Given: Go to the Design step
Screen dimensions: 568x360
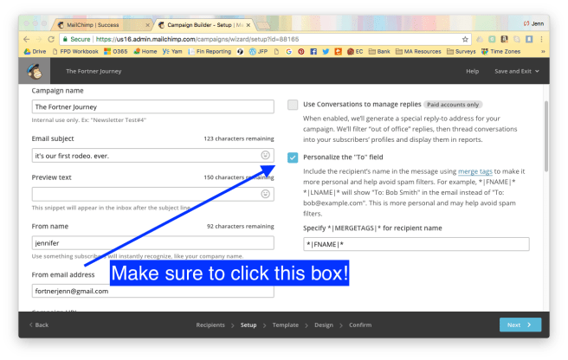Looking at the screenshot, I should coord(324,325).
